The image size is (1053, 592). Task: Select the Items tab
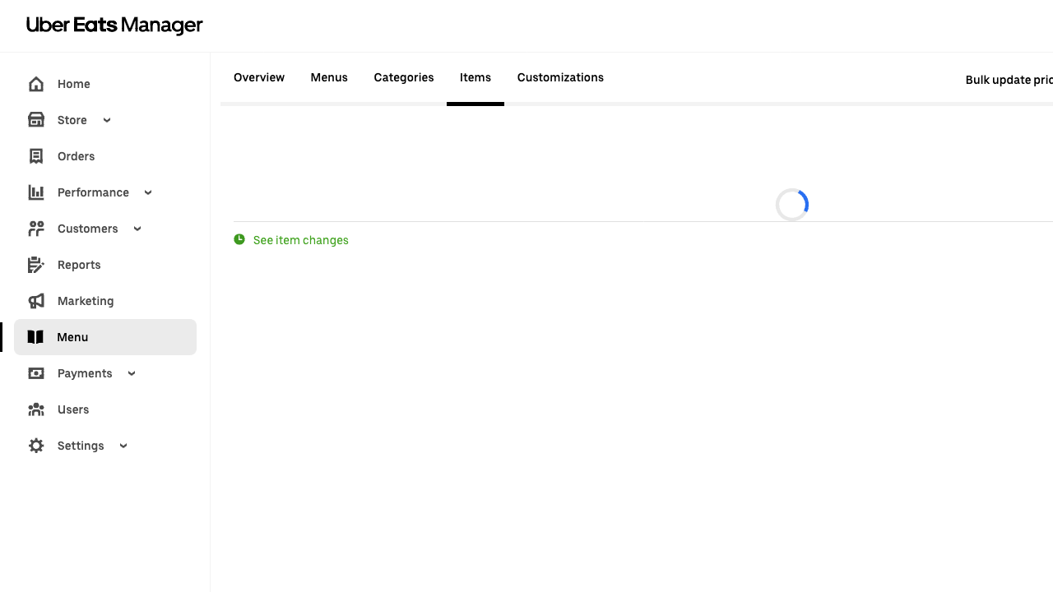[x=475, y=77]
